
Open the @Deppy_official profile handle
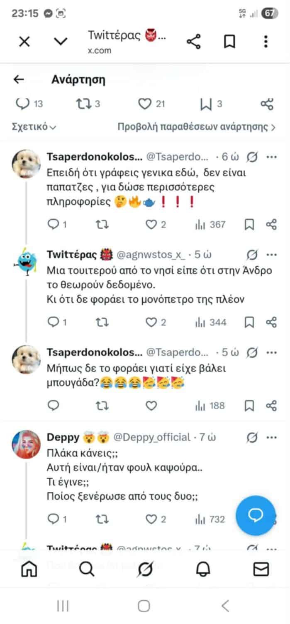tap(152, 437)
